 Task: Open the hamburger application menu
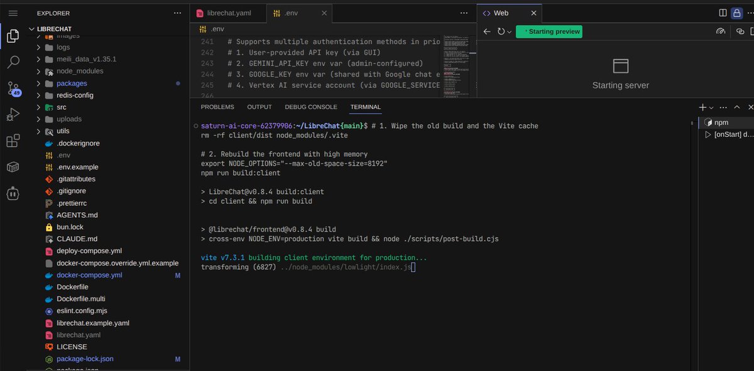[x=13, y=13]
